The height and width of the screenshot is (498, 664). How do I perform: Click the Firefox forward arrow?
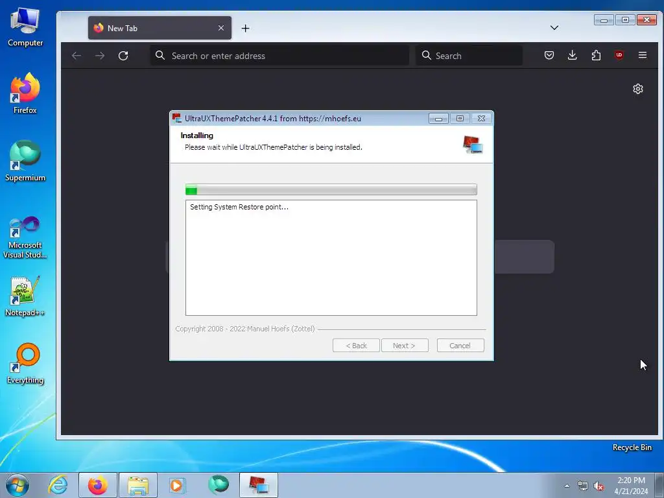(100, 56)
